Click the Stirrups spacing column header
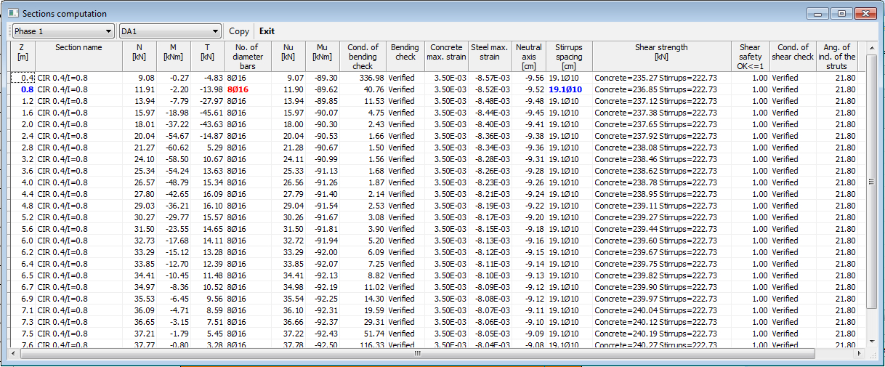885x367 pixels. coord(568,57)
